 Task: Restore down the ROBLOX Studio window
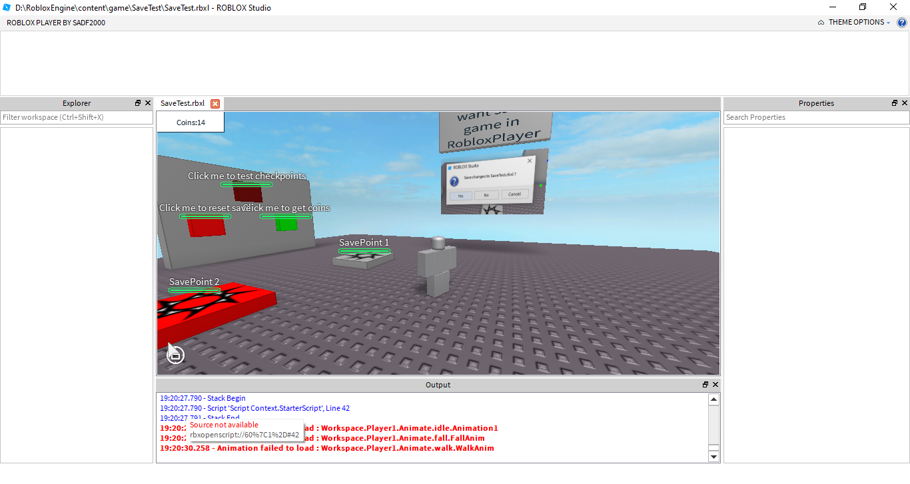[x=863, y=7]
